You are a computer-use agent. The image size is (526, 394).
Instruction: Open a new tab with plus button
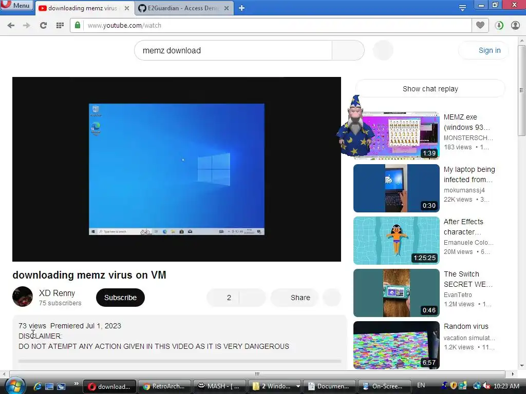click(241, 8)
